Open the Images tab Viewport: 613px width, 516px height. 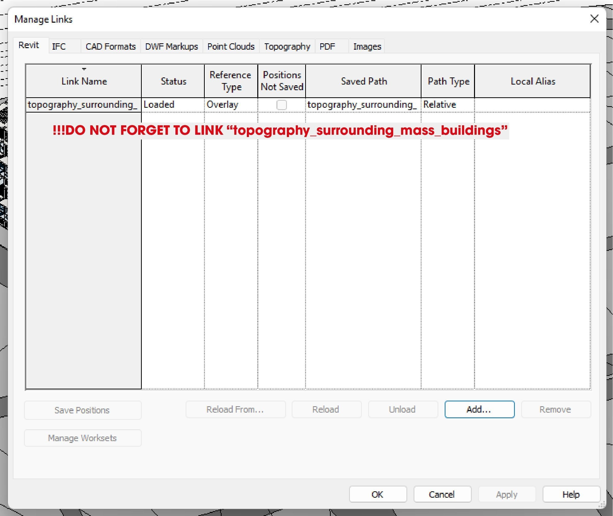(x=367, y=47)
